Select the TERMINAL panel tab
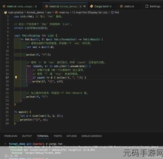 coord(43,136)
